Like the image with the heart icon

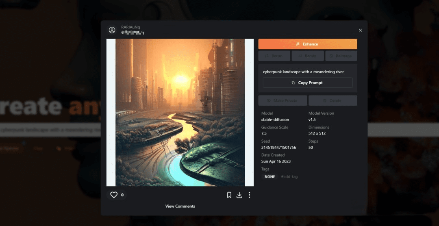[114, 195]
